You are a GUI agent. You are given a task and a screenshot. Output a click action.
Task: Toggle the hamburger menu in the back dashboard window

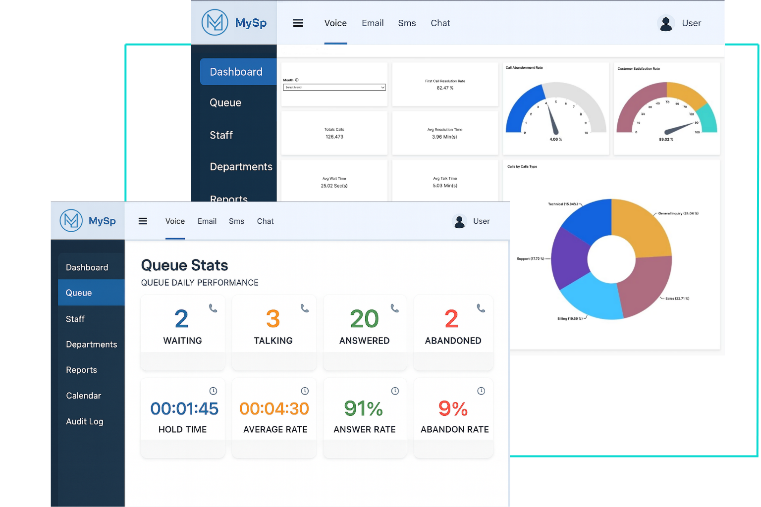coord(298,23)
